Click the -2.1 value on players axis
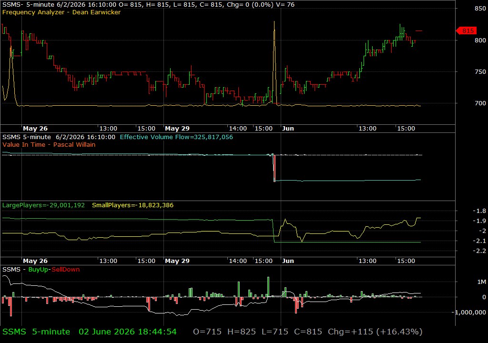 [x=479, y=241]
